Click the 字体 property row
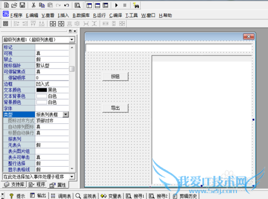 (x=36, y=108)
